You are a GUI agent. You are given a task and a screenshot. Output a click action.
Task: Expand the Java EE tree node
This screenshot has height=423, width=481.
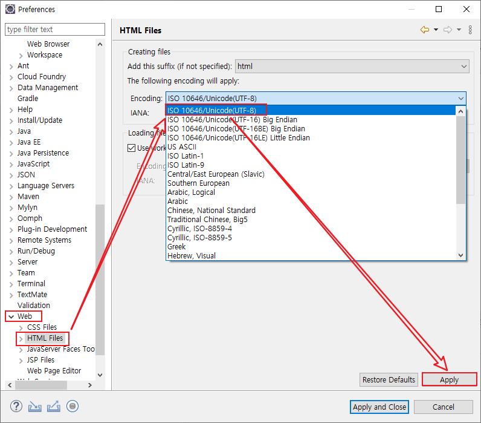[11, 143]
